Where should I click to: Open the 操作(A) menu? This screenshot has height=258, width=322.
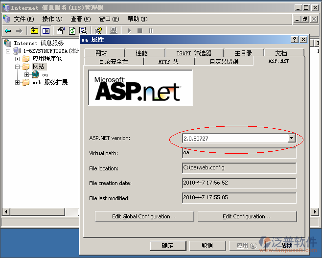[x=52, y=19]
